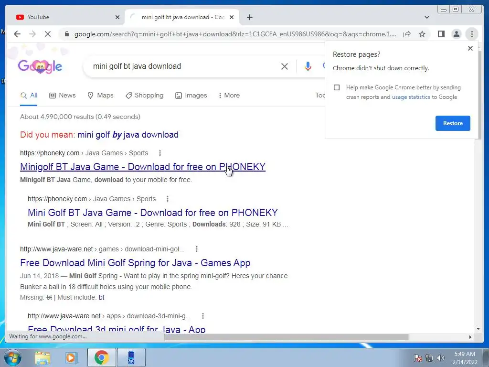Open the Chrome three-dot menu
Viewport: 489px width, 367px height.
click(472, 34)
